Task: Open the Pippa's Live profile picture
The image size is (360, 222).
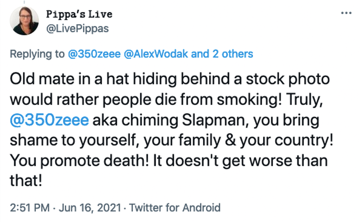Action: click(24, 21)
